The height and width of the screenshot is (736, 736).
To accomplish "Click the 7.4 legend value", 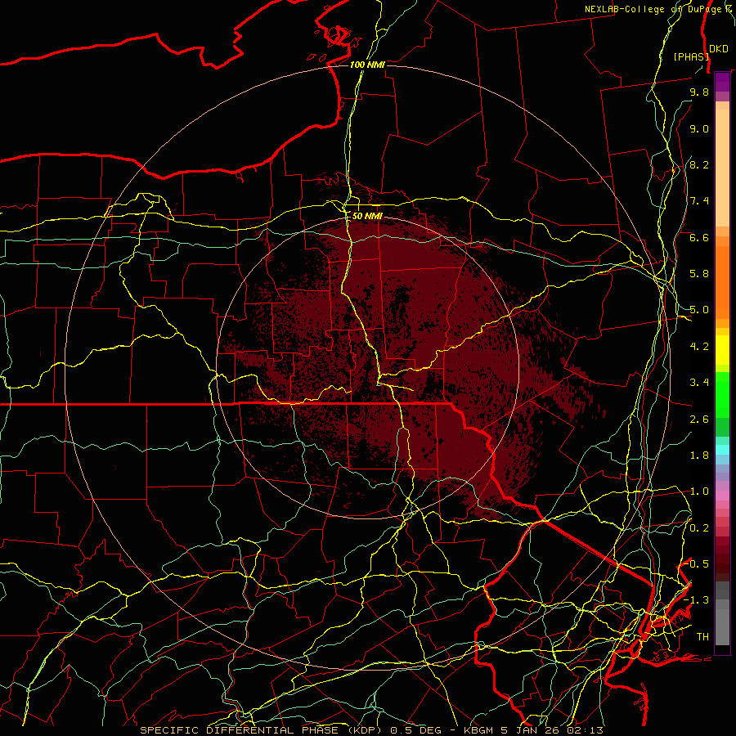I will [699, 201].
